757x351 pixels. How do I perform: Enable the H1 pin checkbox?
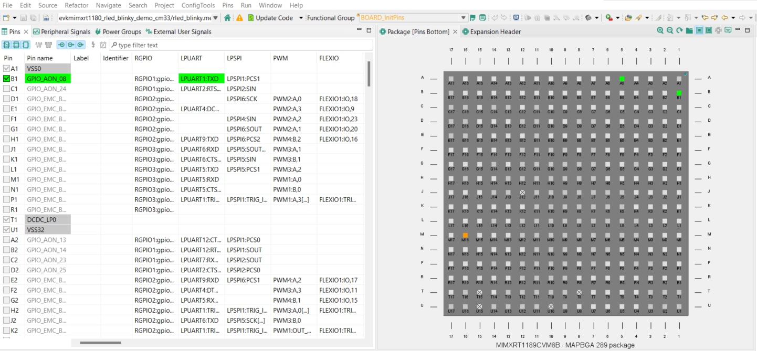pyautogui.click(x=7, y=140)
